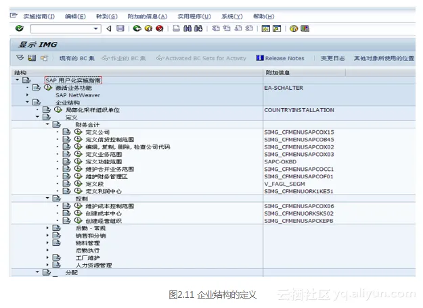Image resolution: width=423 pixels, height=308 pixels.
Task: Click the execute clock icon for 定义公司
Action: coord(79,132)
